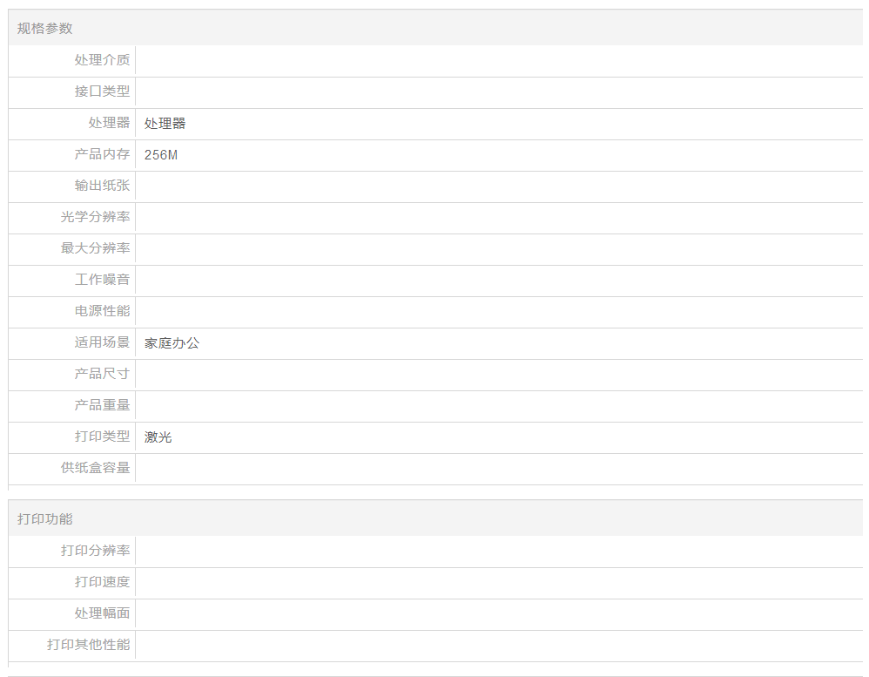Click the 规格参数 section header
Image resolution: width=869 pixels, height=677 pixels.
click(45, 29)
